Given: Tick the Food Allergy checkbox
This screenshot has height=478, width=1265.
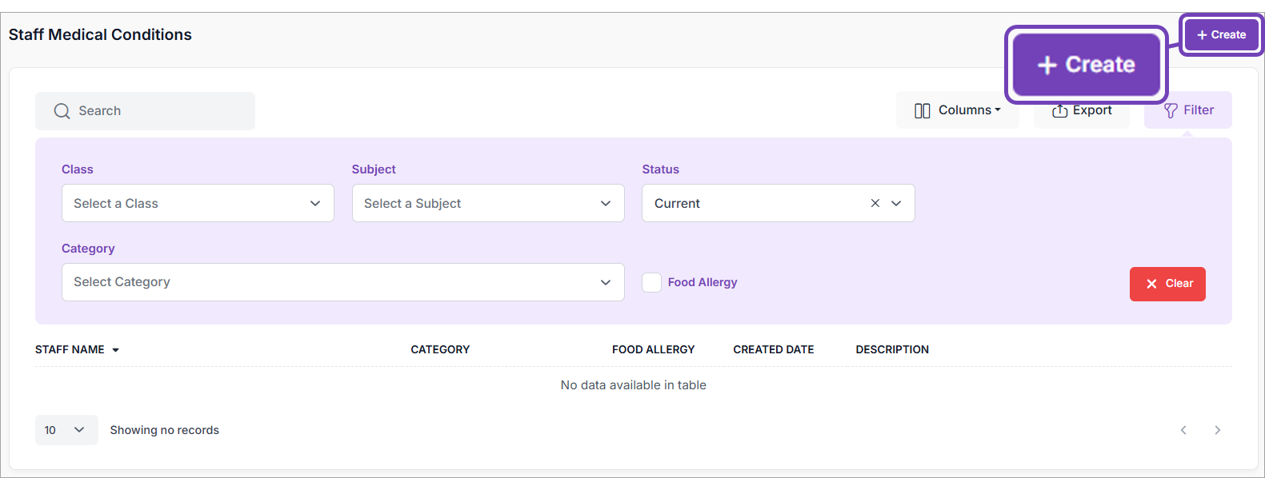Looking at the screenshot, I should pos(651,283).
